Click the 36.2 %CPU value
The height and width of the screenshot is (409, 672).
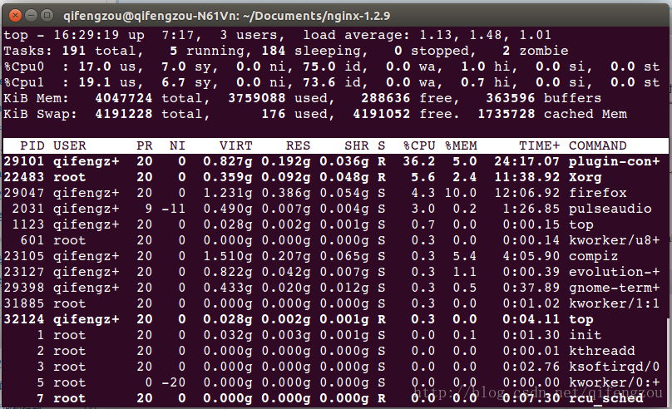click(x=418, y=161)
